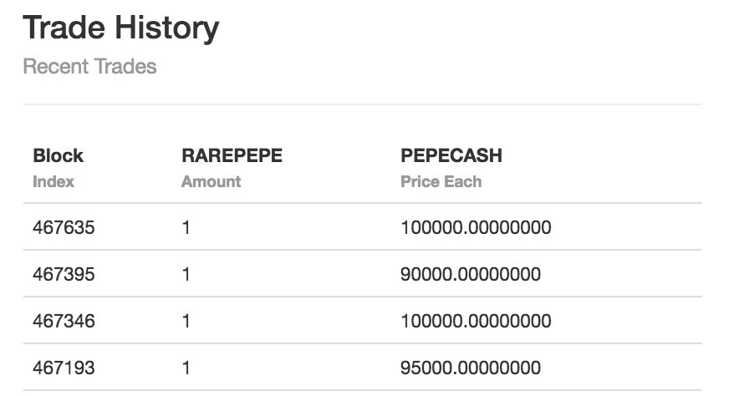Click the amount 1 in block 467346 row
739x396 pixels.
pos(186,321)
